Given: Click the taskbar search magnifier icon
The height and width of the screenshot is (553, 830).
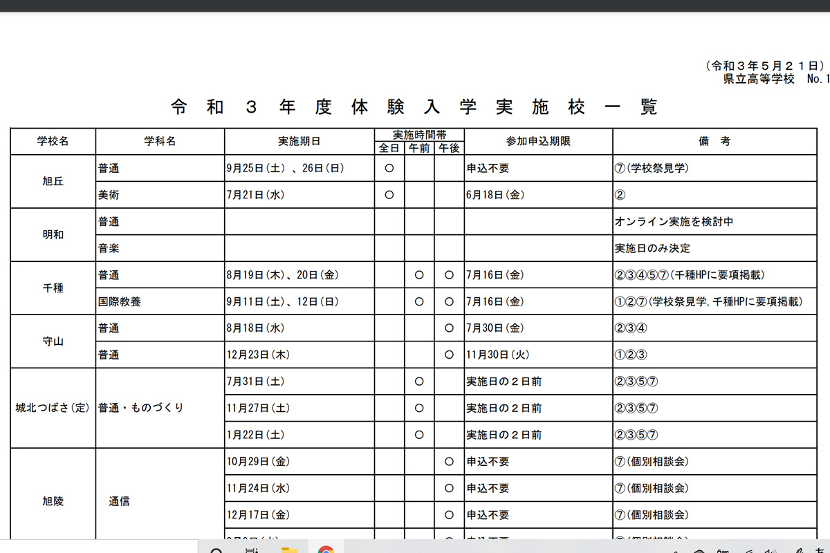Looking at the screenshot, I should pos(216,550).
